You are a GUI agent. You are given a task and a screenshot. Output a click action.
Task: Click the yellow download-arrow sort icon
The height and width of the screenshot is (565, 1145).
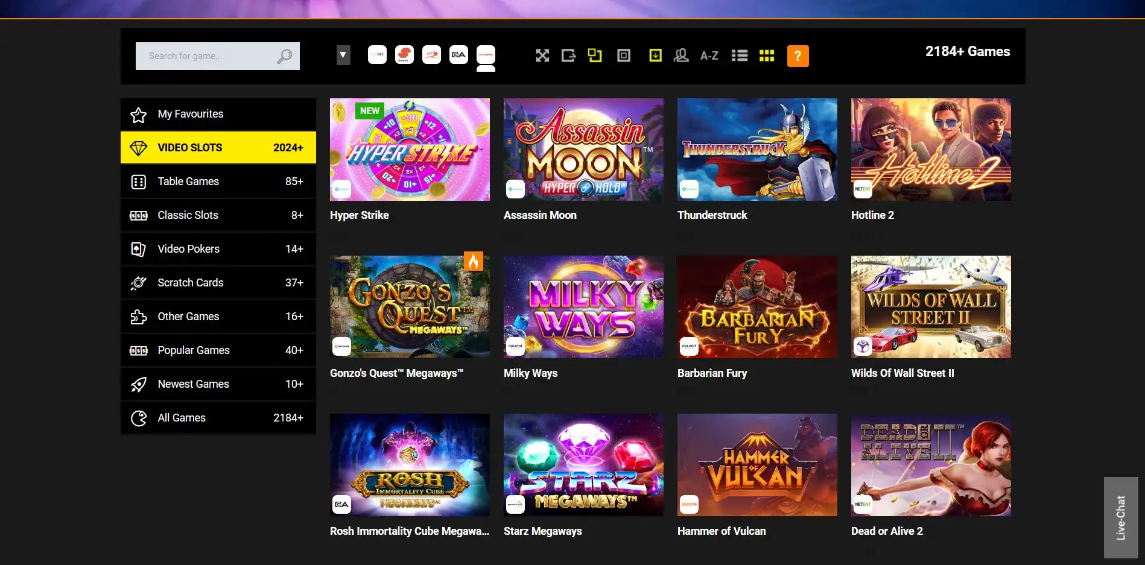(655, 56)
